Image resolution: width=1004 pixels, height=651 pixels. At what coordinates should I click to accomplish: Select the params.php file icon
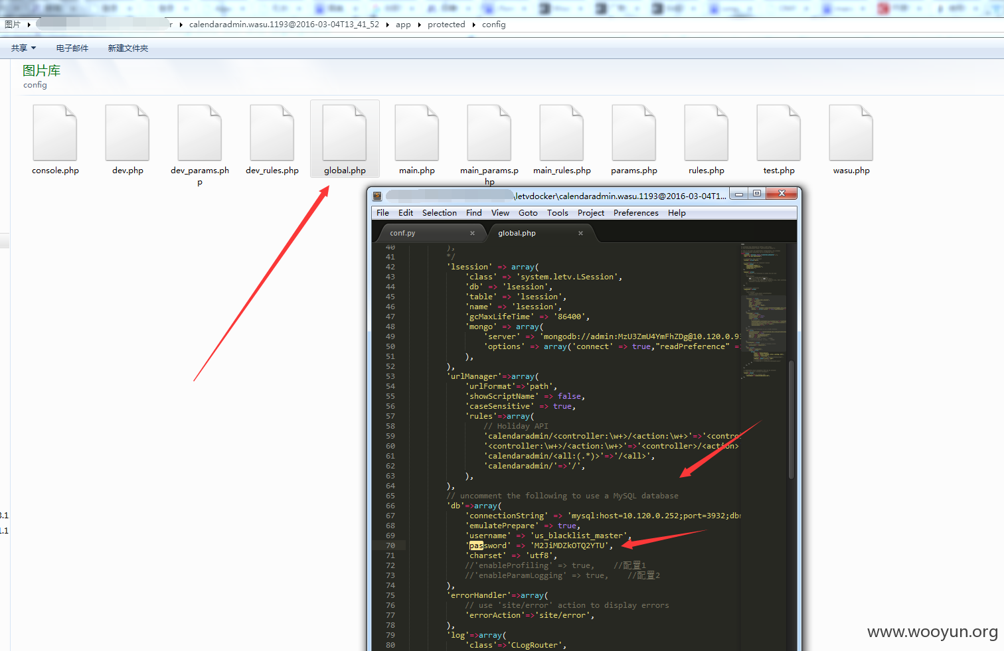tap(634, 133)
